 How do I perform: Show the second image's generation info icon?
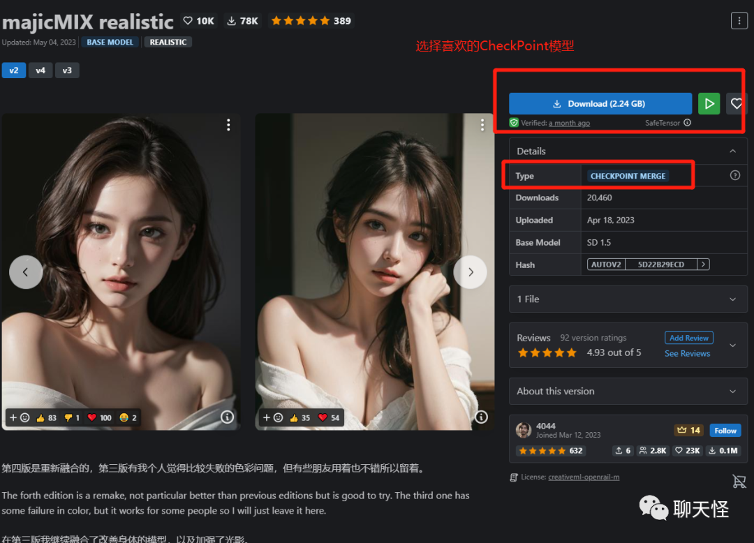tap(481, 417)
